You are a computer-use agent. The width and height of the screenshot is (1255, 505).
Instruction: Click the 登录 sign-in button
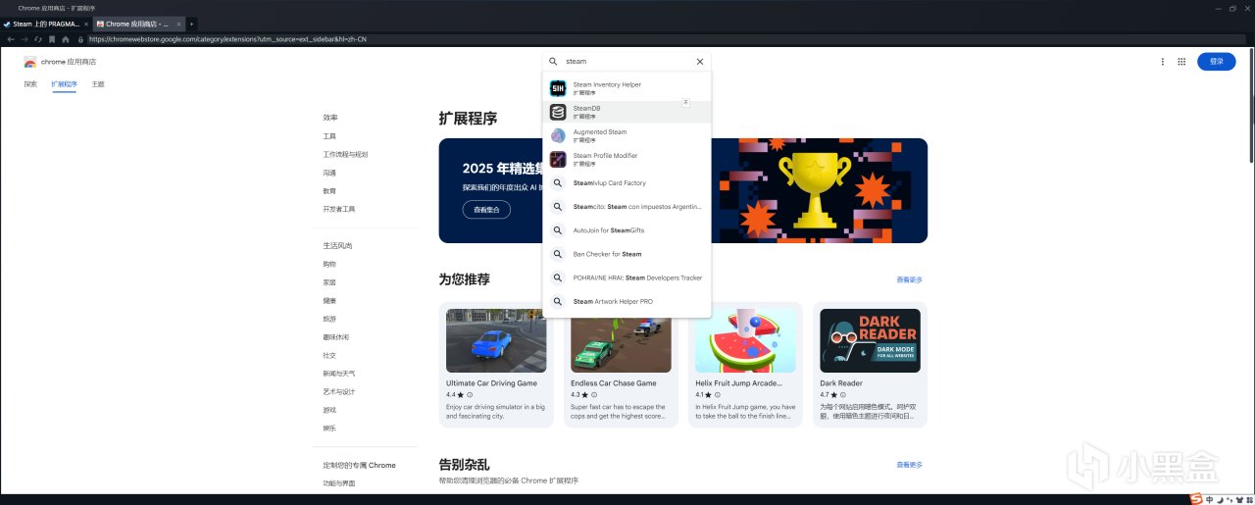tap(1217, 61)
